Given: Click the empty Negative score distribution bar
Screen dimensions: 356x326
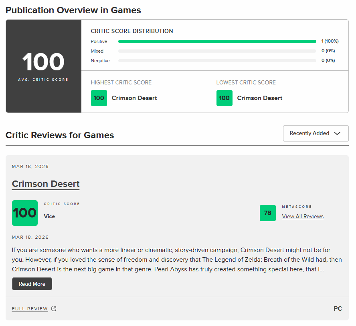Looking at the screenshot, I should coord(217,61).
